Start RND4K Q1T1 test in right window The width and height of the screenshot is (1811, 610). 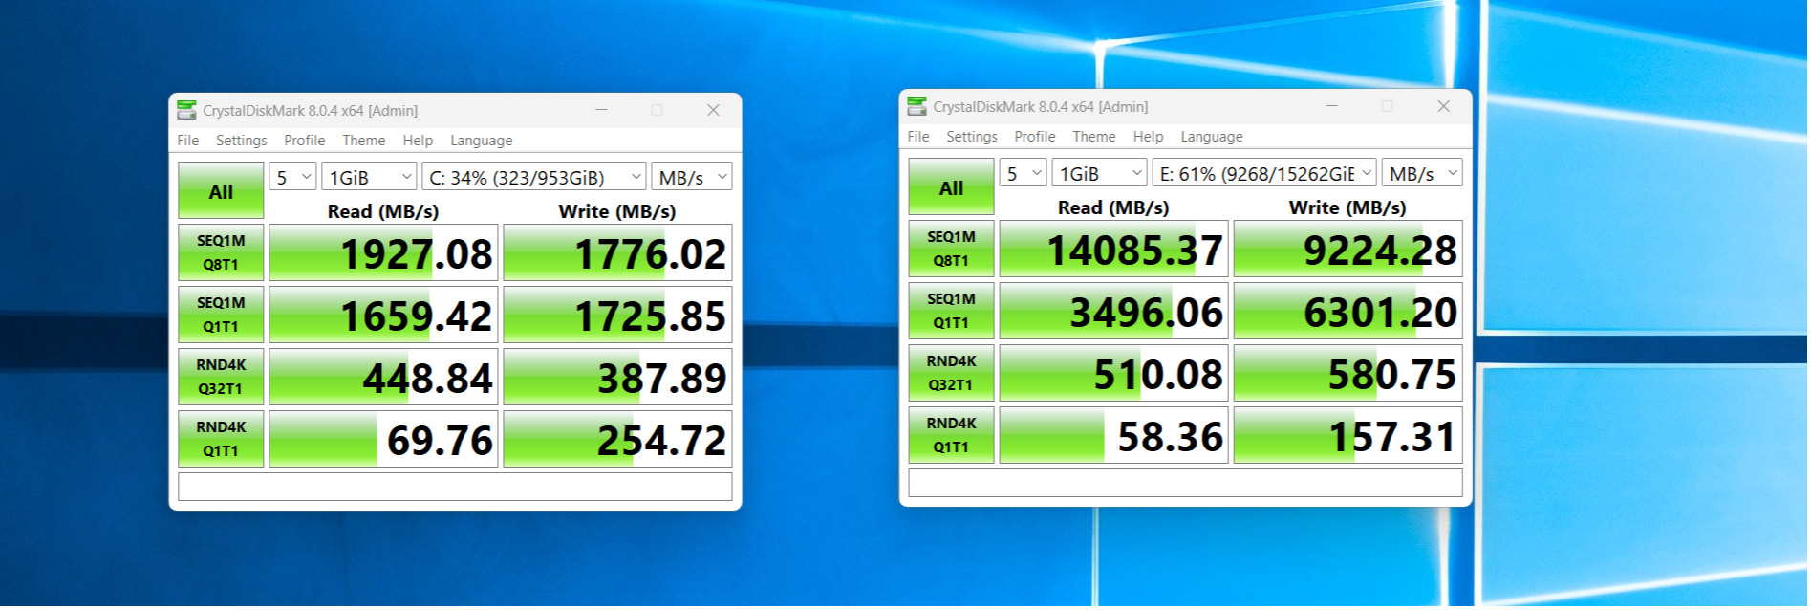(x=951, y=435)
